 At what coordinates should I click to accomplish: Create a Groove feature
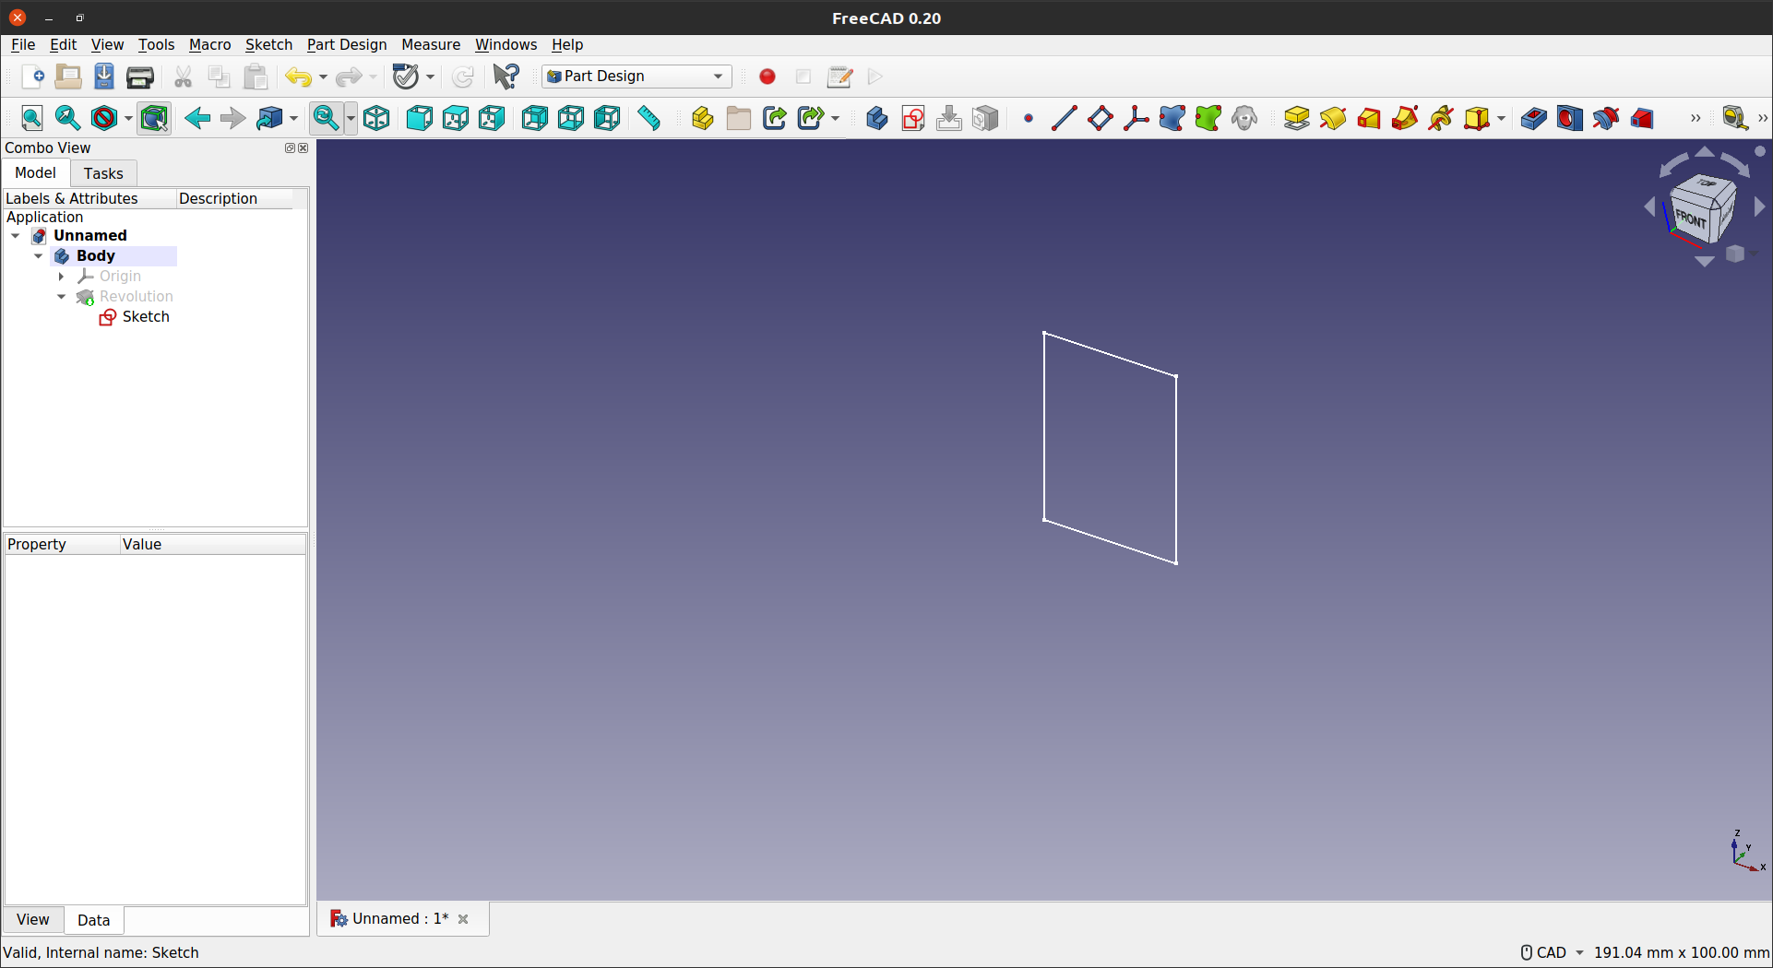pyautogui.click(x=1607, y=118)
